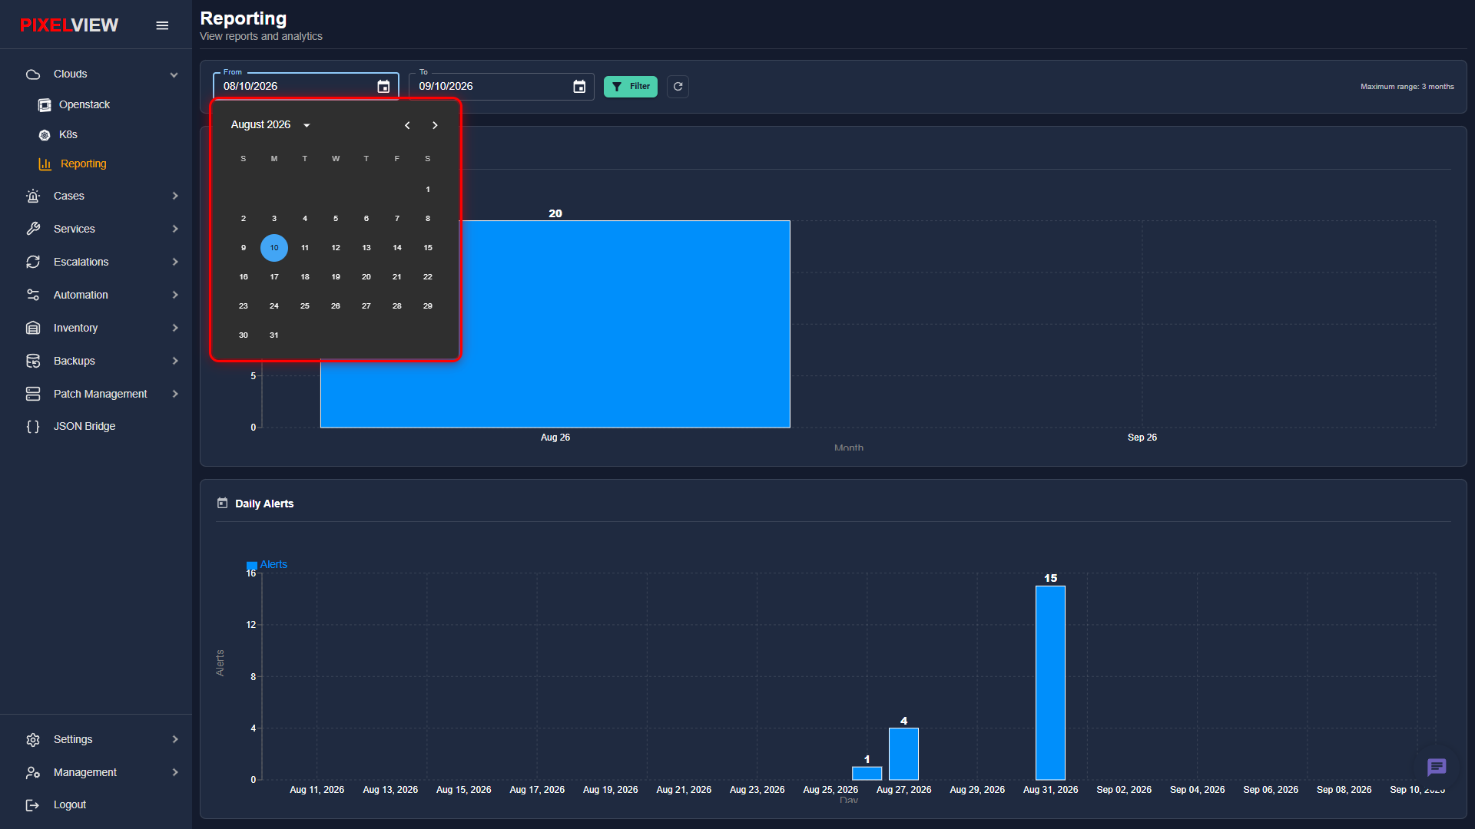Click the Backups database icon
The image size is (1475, 829).
click(33, 361)
